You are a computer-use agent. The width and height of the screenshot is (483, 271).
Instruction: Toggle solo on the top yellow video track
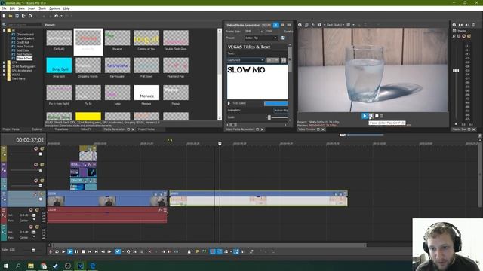click(x=42, y=148)
